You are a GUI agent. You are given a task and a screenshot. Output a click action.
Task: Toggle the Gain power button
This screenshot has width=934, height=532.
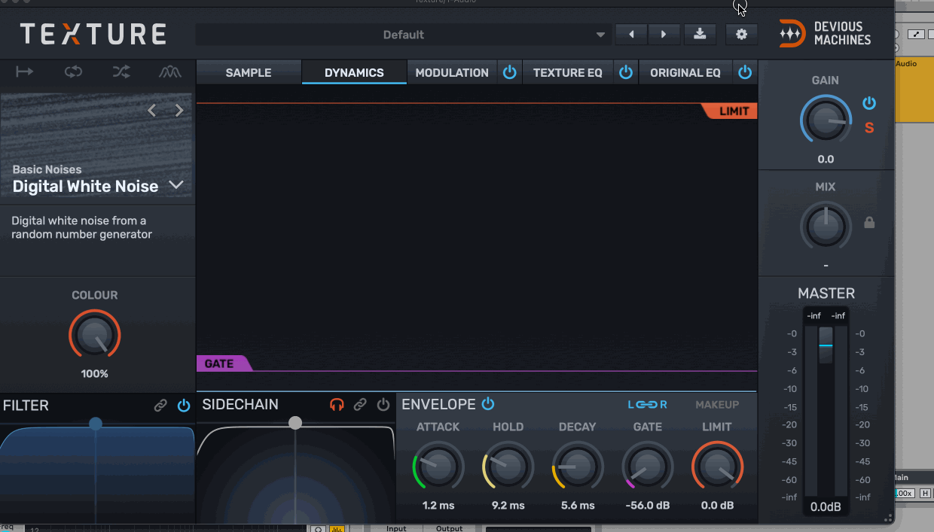869,103
